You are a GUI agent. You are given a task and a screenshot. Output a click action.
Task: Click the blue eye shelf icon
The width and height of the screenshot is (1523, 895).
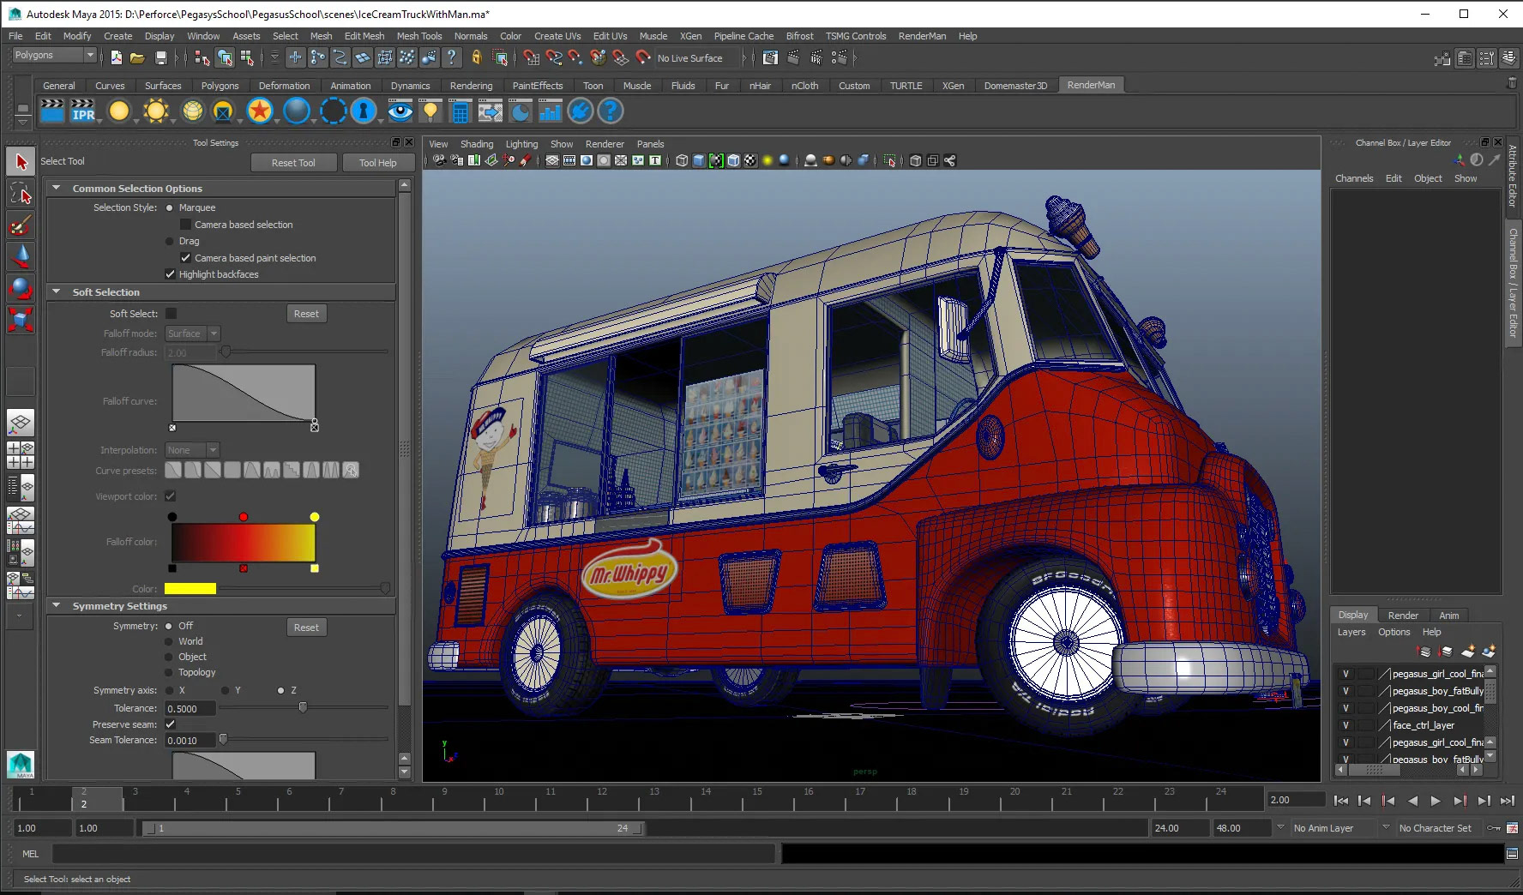[400, 111]
